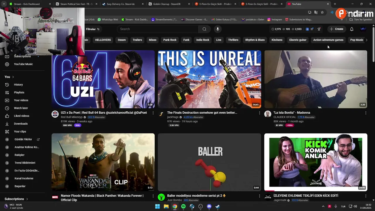Open options menu for Namor Floods Wakanda video
375x211 pixels.
(153, 196)
